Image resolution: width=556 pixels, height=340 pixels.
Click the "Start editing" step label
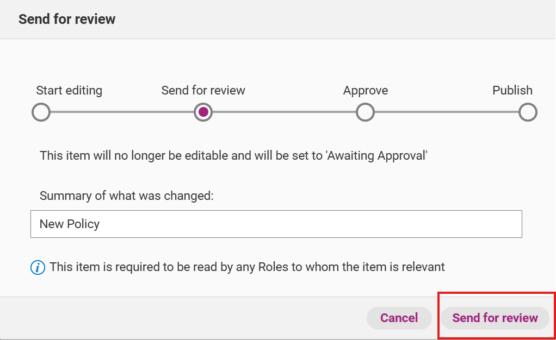pyautogui.click(x=69, y=91)
